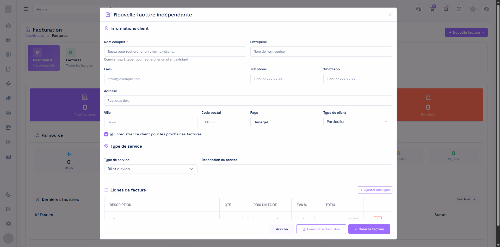Close the Nouvelle facture dialog
This screenshot has width=500, height=247.
[390, 15]
